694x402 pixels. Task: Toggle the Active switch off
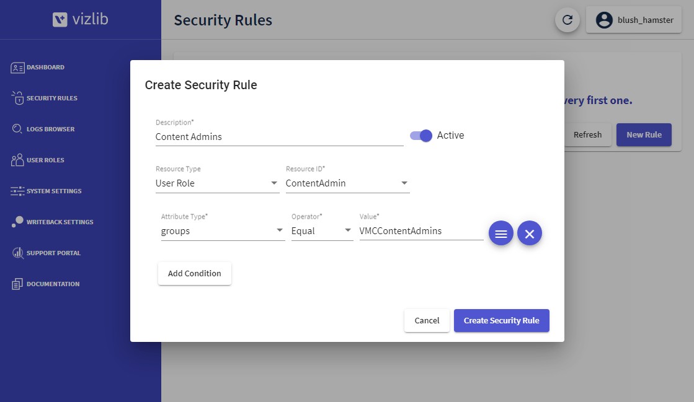pos(420,135)
